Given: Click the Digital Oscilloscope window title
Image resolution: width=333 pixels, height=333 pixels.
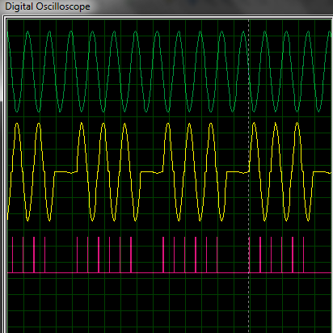Looking at the screenshot, I should pyautogui.click(x=48, y=6).
